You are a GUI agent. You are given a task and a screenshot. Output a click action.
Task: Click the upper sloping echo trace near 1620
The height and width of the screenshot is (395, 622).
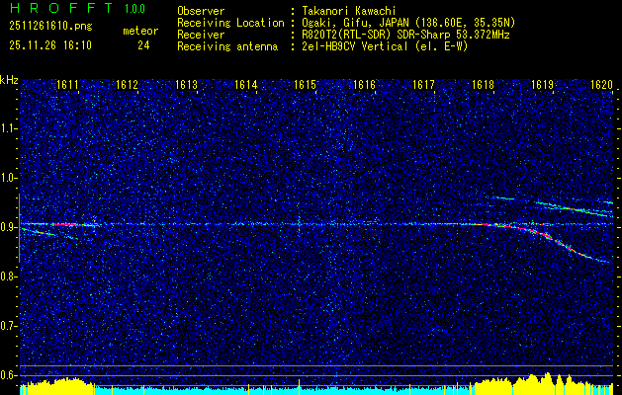(574, 208)
